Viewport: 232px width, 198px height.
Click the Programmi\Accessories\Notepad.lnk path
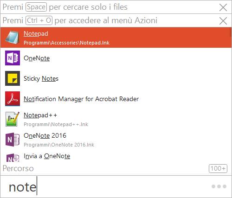(66, 43)
